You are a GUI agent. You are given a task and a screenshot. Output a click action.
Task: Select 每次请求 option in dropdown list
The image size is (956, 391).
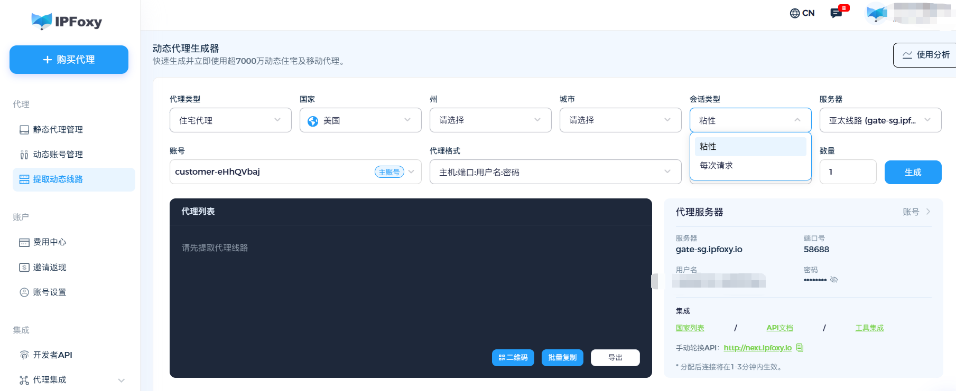click(x=750, y=166)
